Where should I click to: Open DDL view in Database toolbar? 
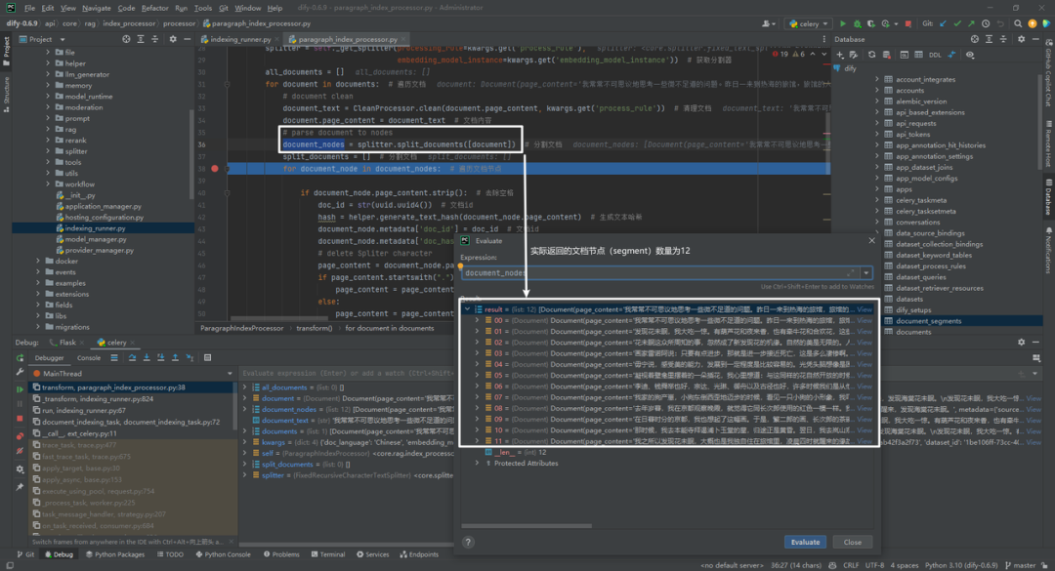point(935,56)
